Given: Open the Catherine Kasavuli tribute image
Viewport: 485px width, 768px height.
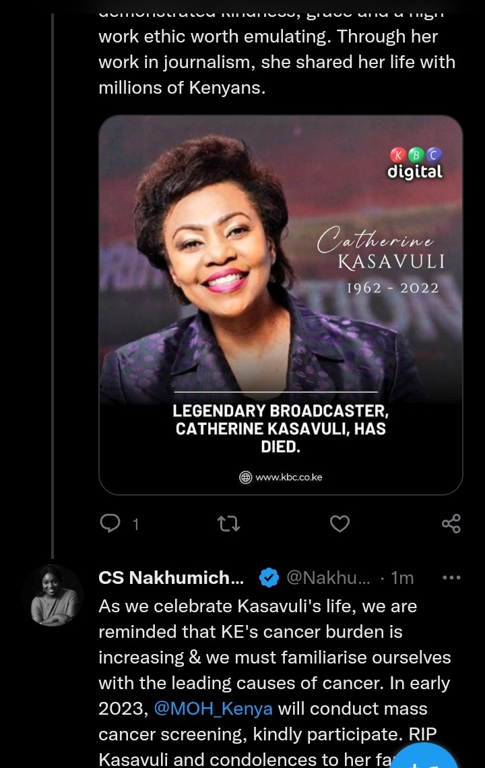Looking at the screenshot, I should coord(281,305).
